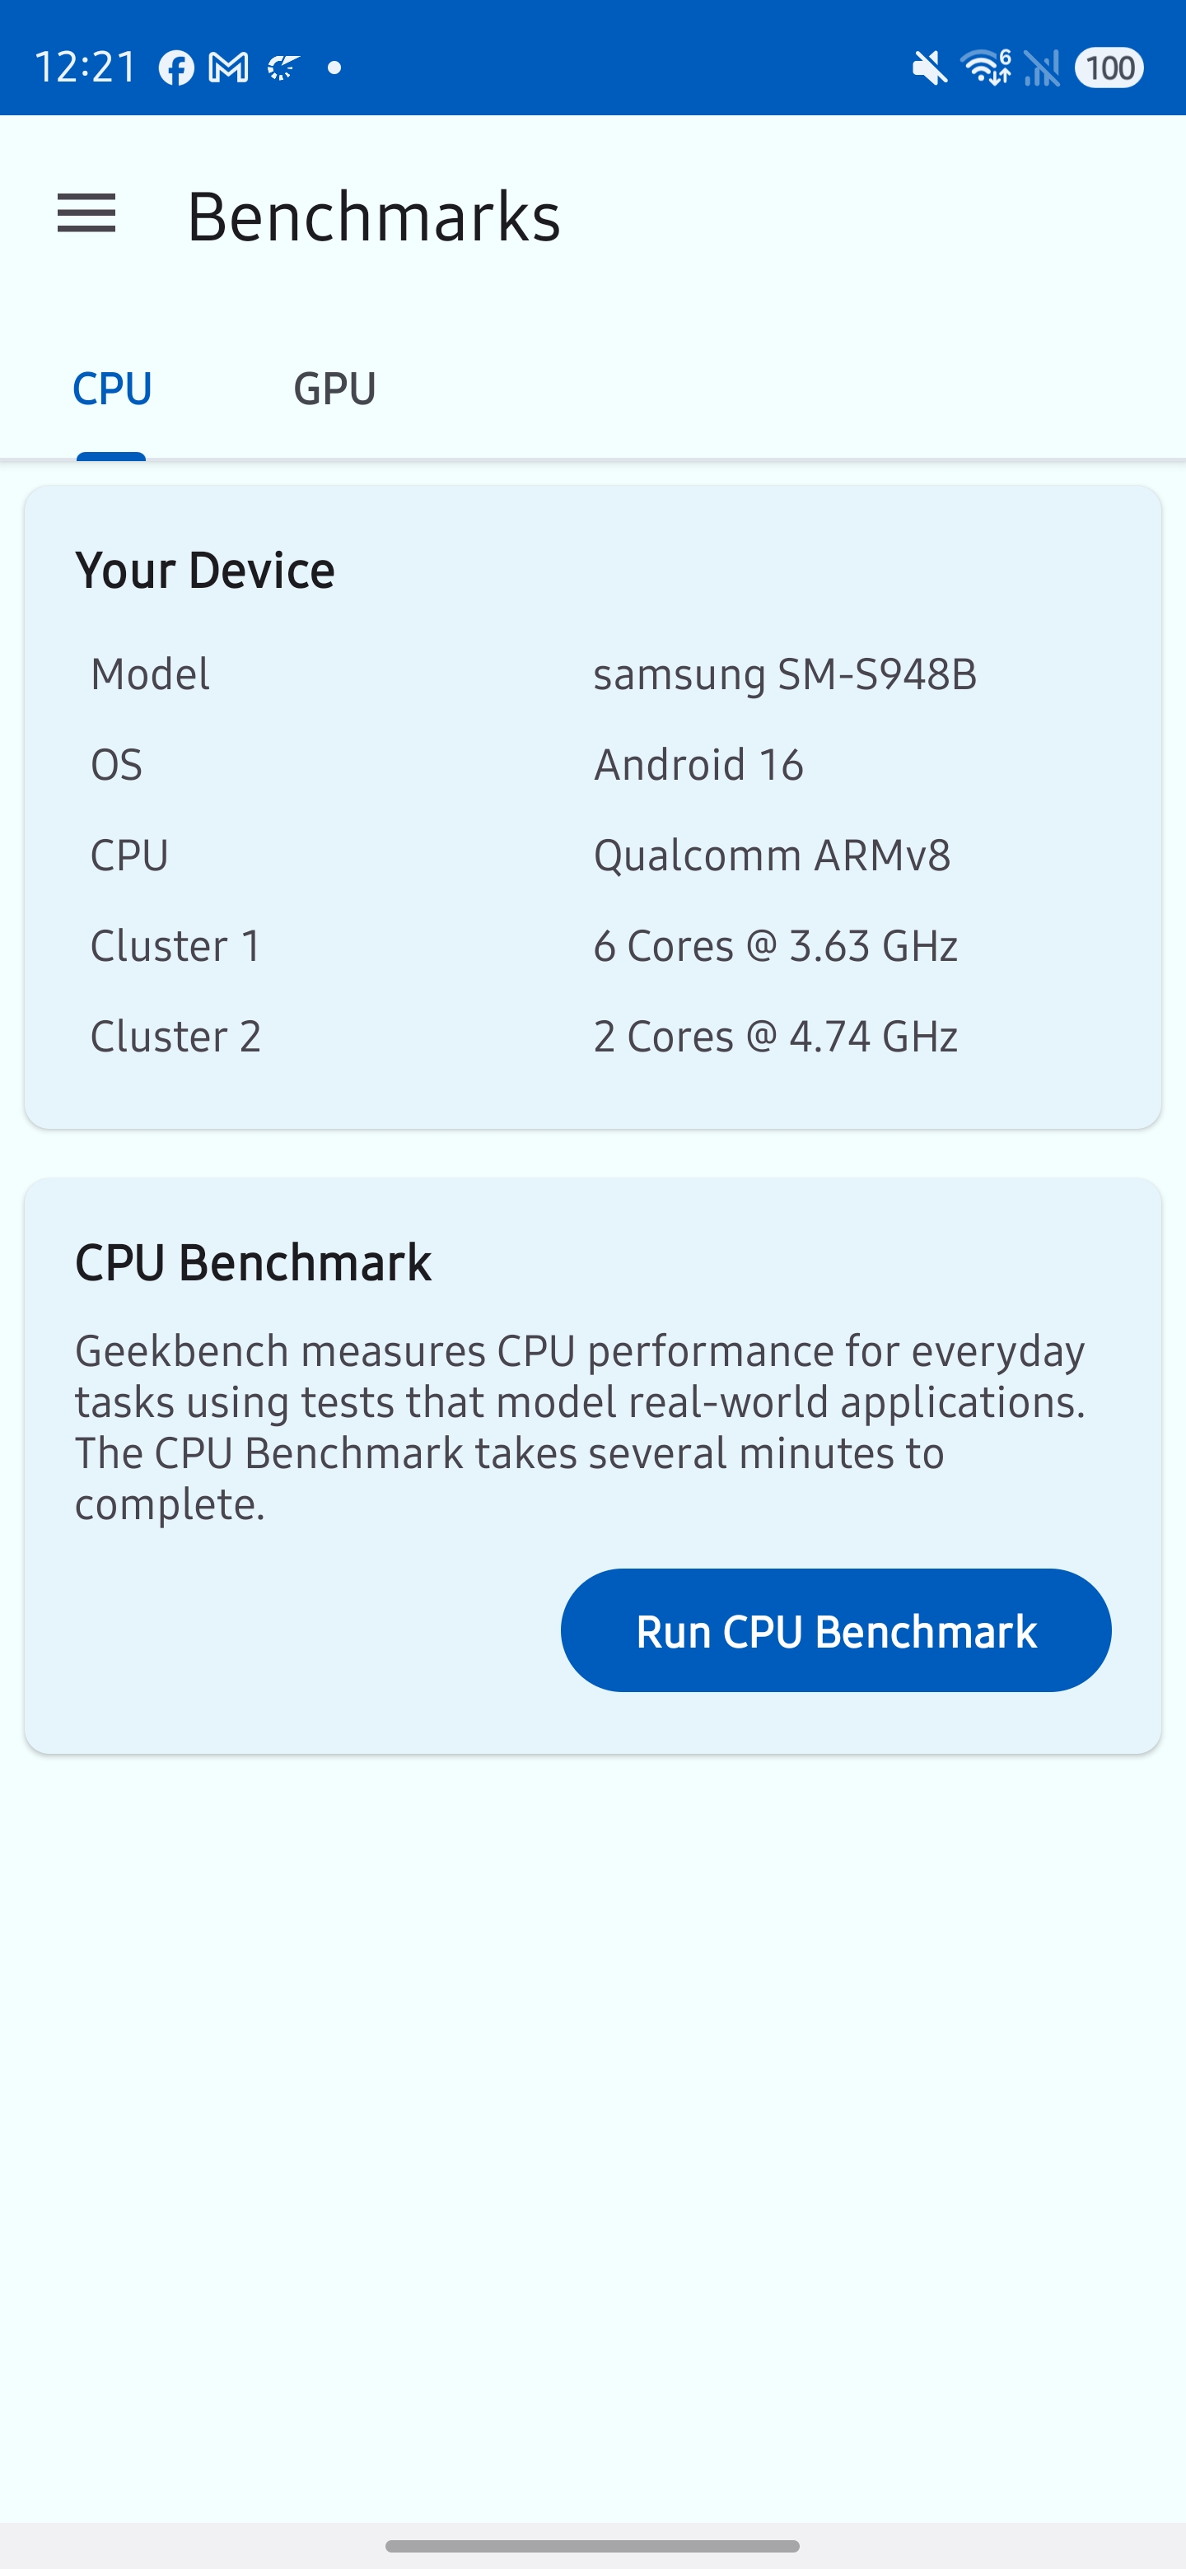
Task: Tap the bottom home gesture bar
Action: (x=592, y=2545)
